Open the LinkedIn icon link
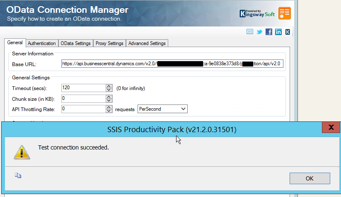Viewport: 341px width, 197px height. 278,32
